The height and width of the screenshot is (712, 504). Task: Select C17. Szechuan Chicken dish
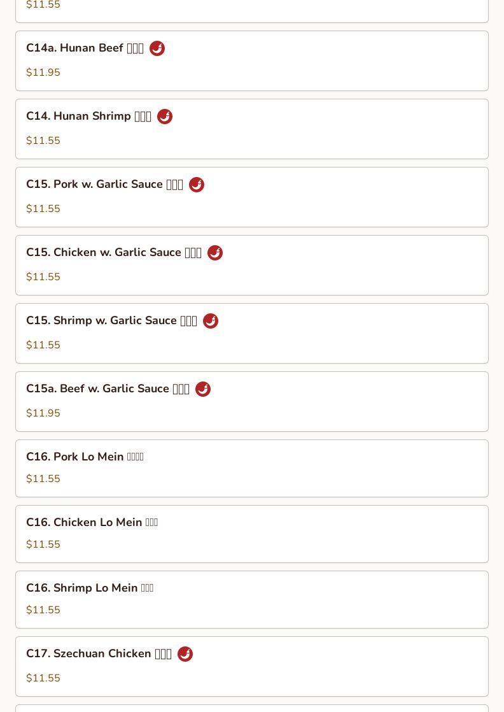pyautogui.click(x=252, y=666)
